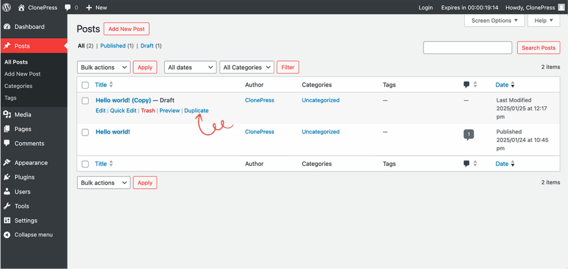Image resolution: width=568 pixels, height=269 pixels.
Task: Click the Plugins plug icon
Action: [x=7, y=177]
